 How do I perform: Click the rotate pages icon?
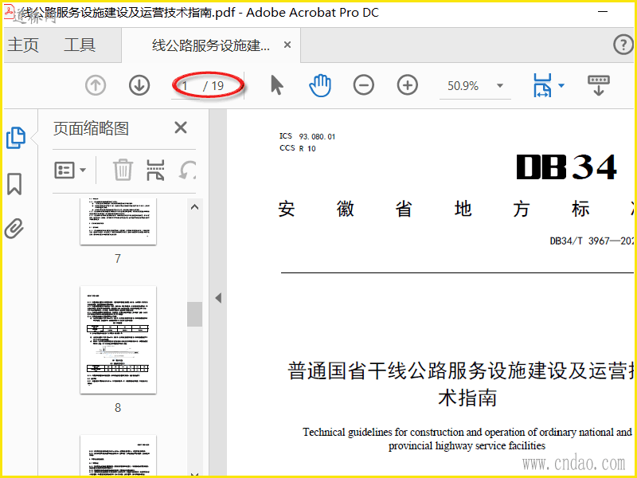(188, 170)
